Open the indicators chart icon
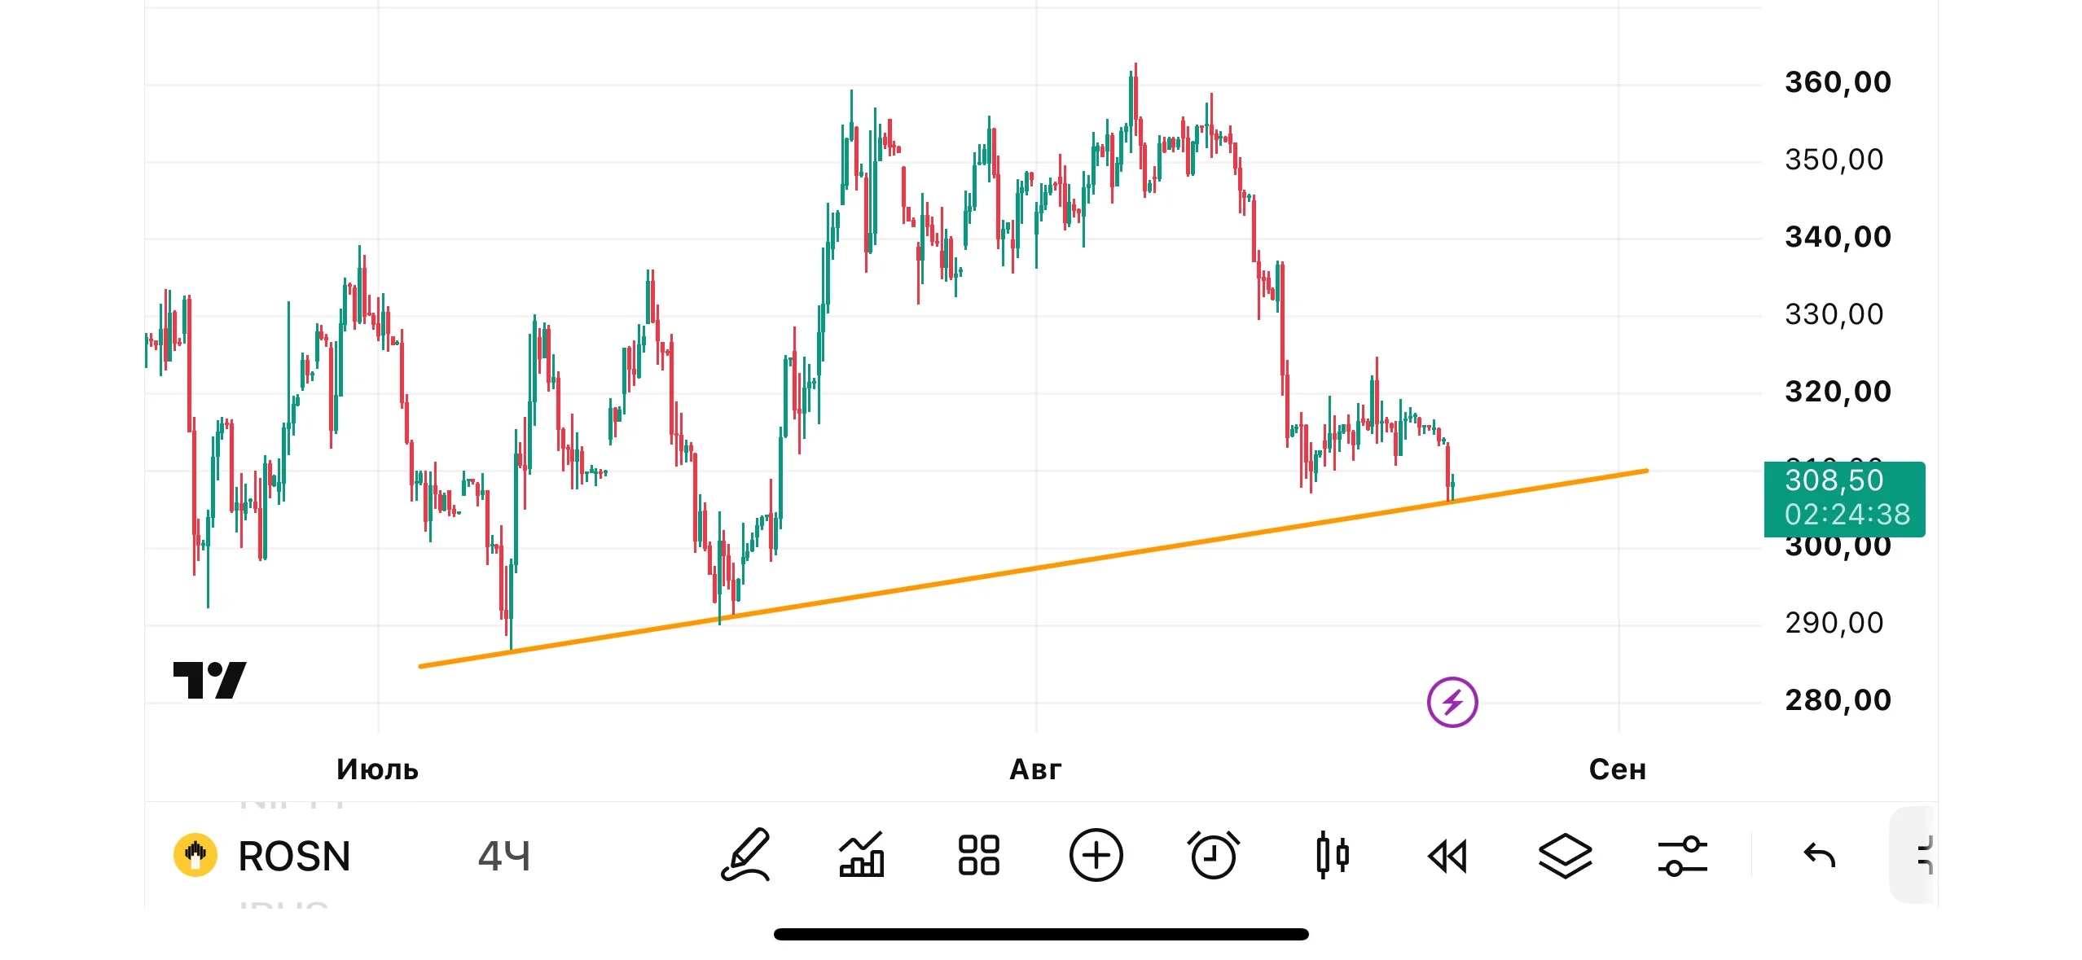The width and height of the screenshot is (2082, 960). pyautogui.click(x=862, y=856)
